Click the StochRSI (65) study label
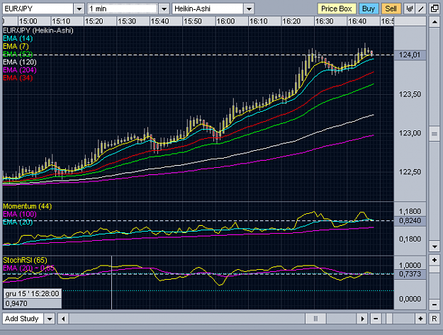The image size is (443, 335). pos(25,260)
